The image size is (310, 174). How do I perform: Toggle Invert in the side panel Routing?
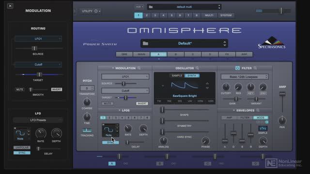57,89
